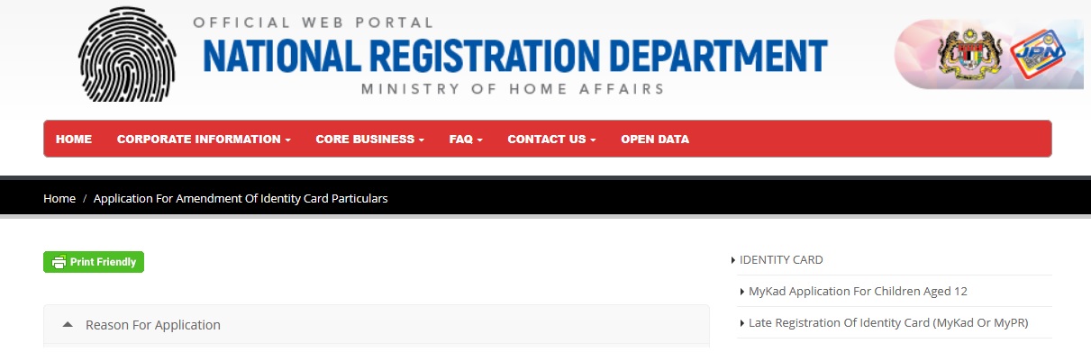
Task: Go to the Home menu item
Action: (74, 140)
